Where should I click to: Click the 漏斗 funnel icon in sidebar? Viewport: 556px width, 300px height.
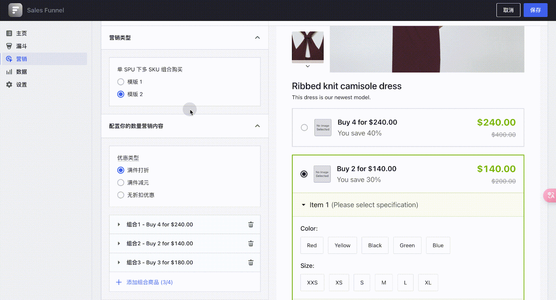pyautogui.click(x=9, y=46)
